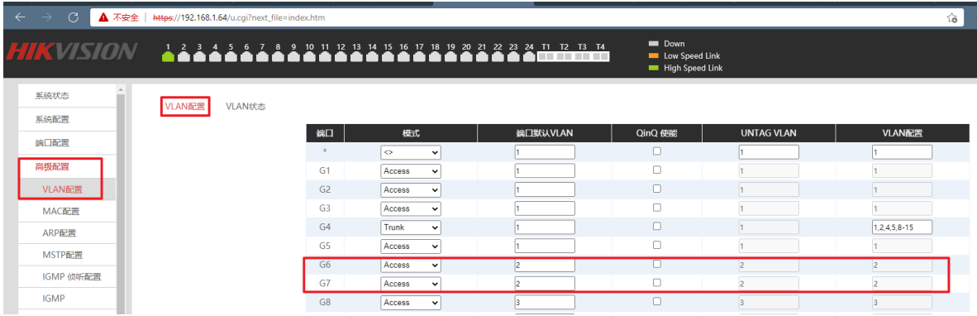Enable QinQ for port G7

coord(657,283)
